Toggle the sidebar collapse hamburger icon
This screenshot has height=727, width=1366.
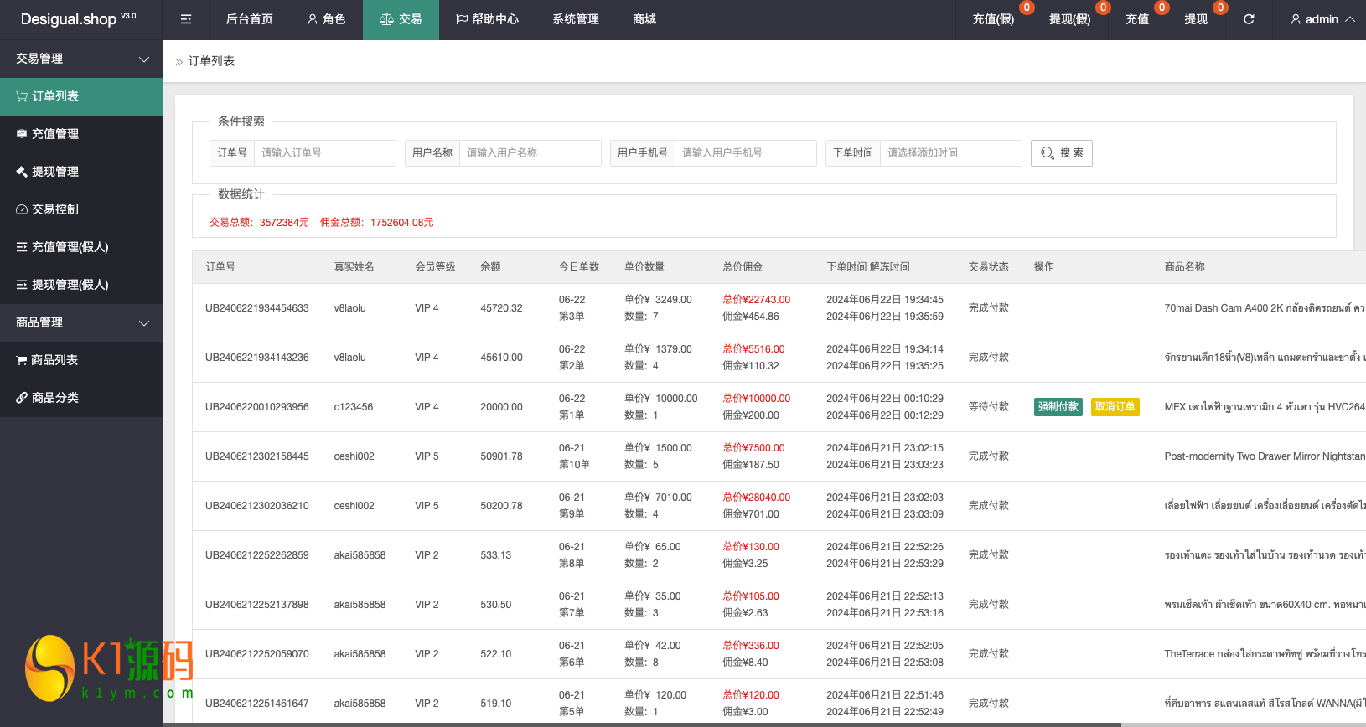click(186, 19)
